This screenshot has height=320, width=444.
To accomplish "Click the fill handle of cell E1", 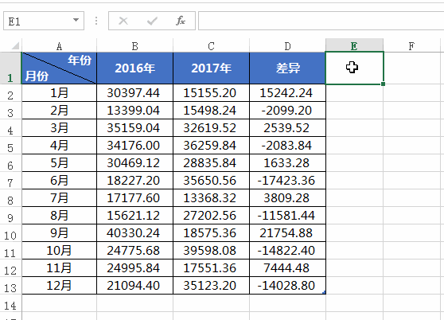I will pyautogui.click(x=383, y=84).
